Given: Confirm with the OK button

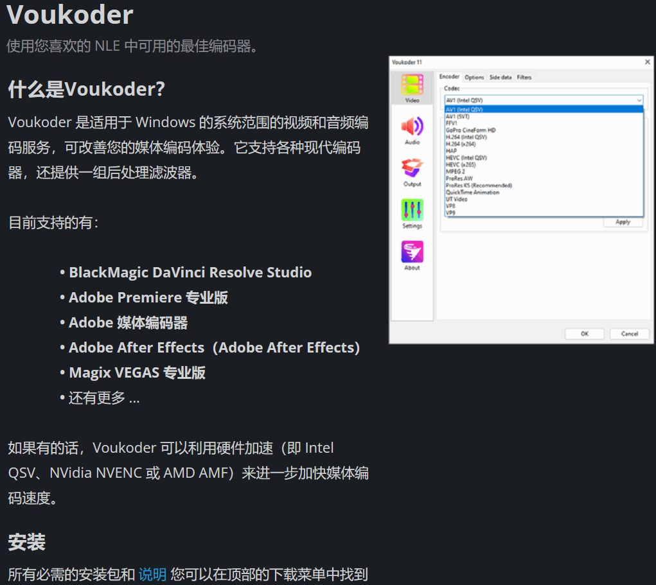Looking at the screenshot, I should pos(584,334).
